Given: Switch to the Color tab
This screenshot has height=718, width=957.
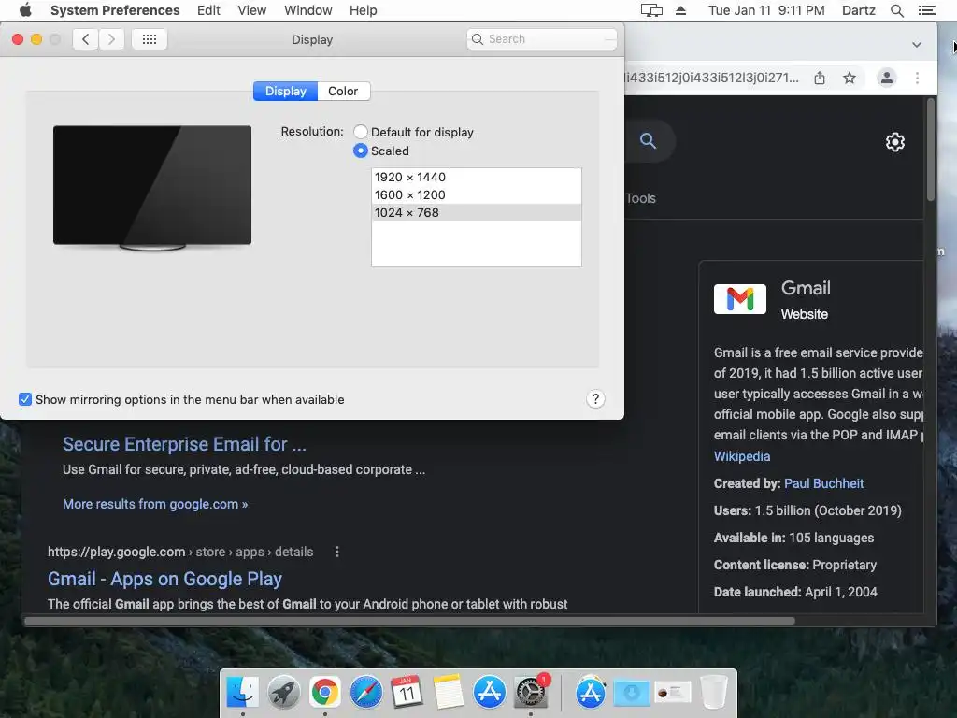Looking at the screenshot, I should pyautogui.click(x=343, y=91).
